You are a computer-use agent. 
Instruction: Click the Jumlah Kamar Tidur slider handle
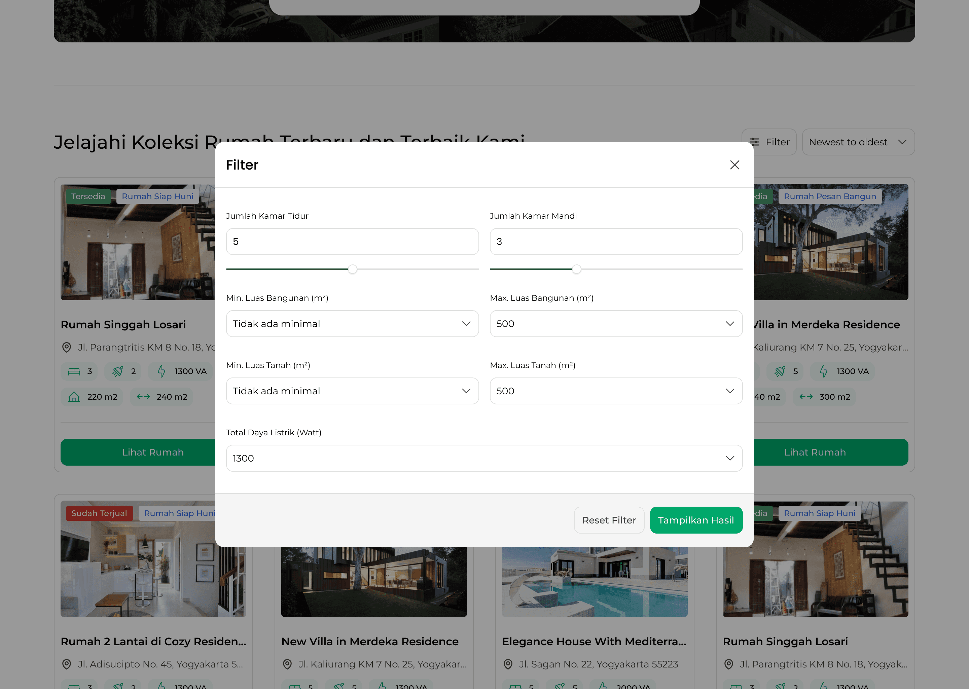click(353, 269)
